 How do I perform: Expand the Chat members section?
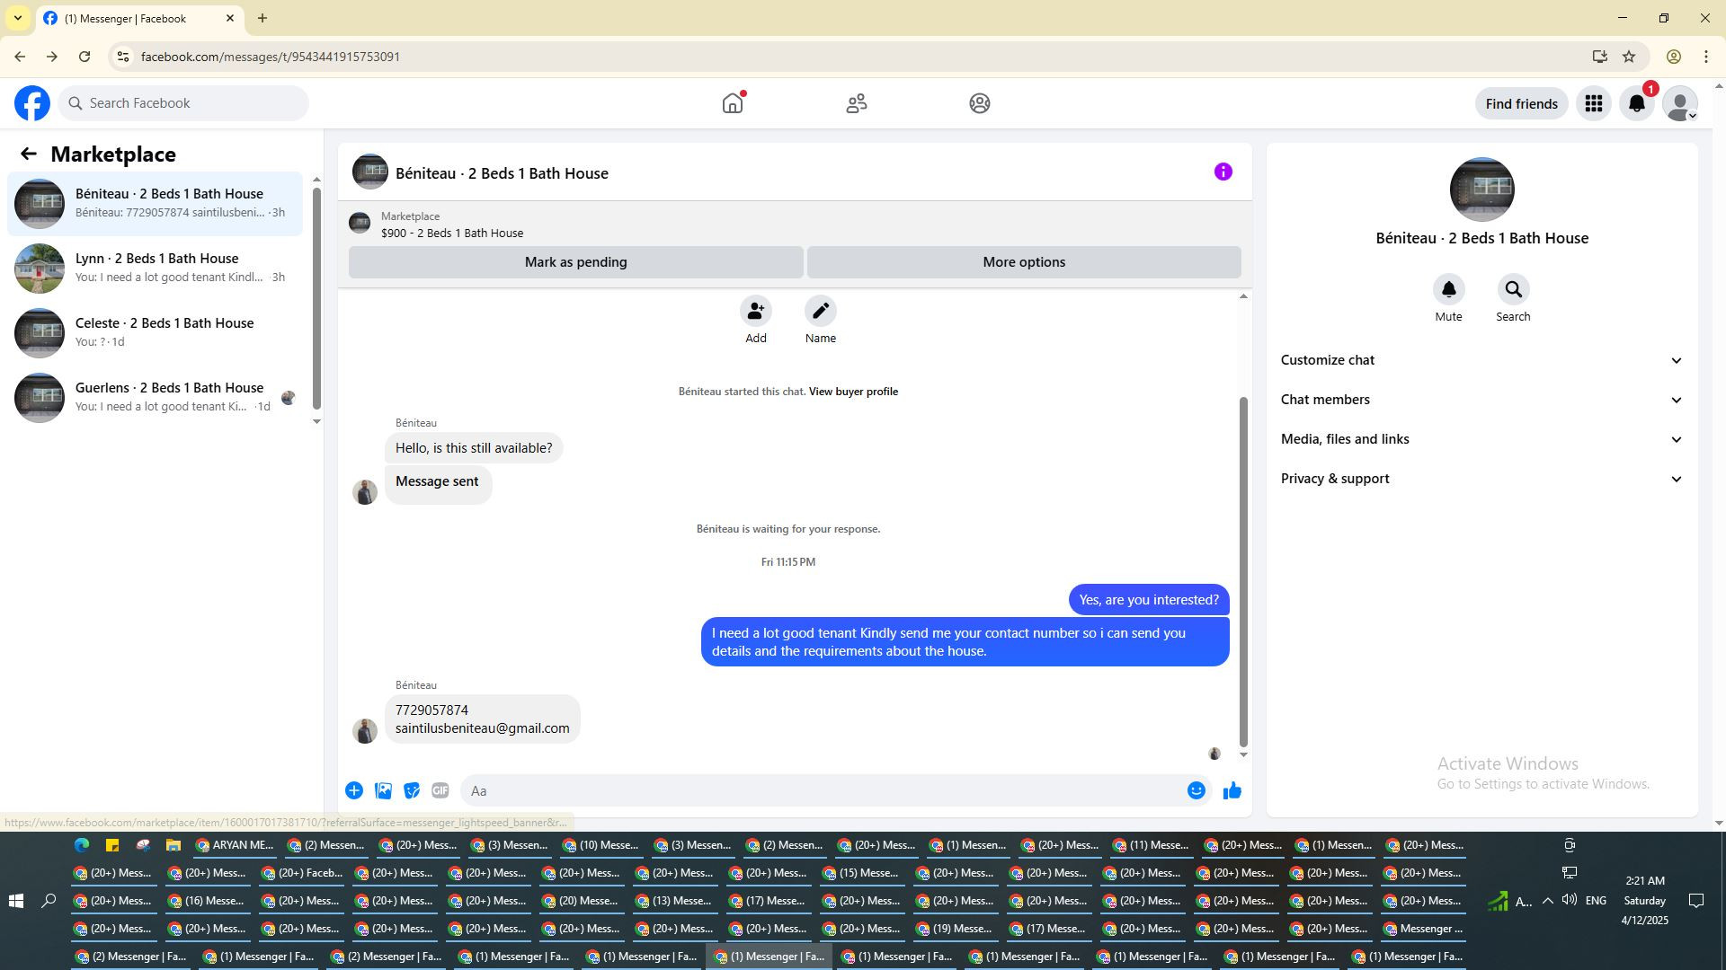coord(1482,400)
